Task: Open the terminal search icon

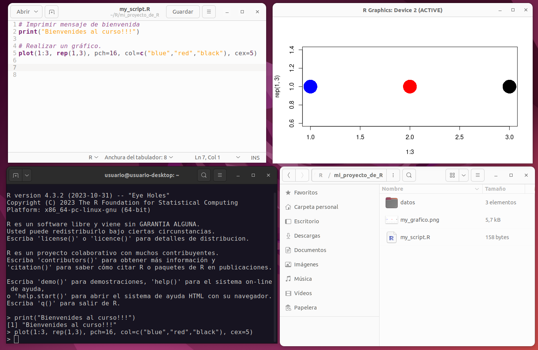Action: 204,175
